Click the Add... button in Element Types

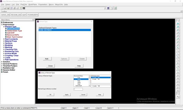47,59
